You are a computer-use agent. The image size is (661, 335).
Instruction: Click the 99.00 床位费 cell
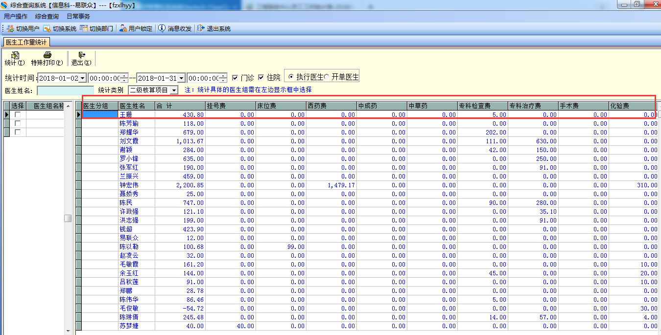281,247
